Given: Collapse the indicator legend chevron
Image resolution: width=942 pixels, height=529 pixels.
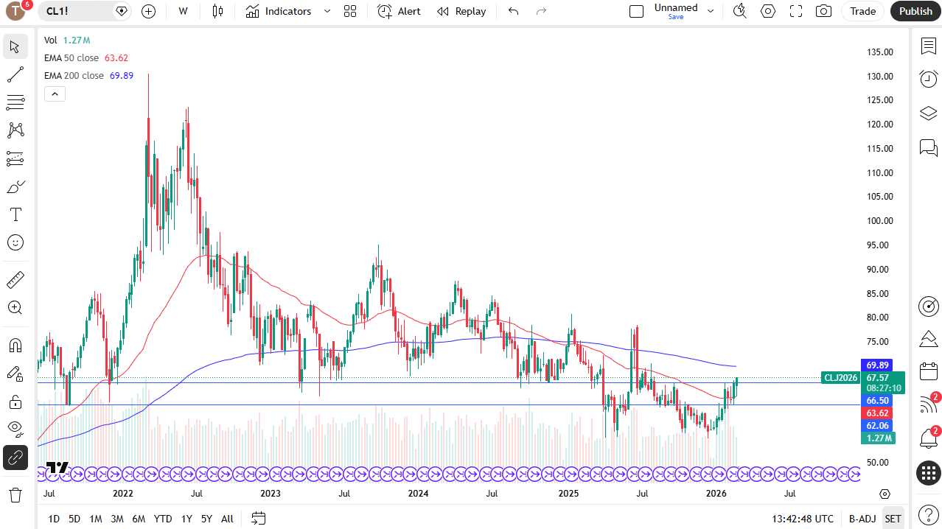Looking at the screenshot, I should point(55,94).
